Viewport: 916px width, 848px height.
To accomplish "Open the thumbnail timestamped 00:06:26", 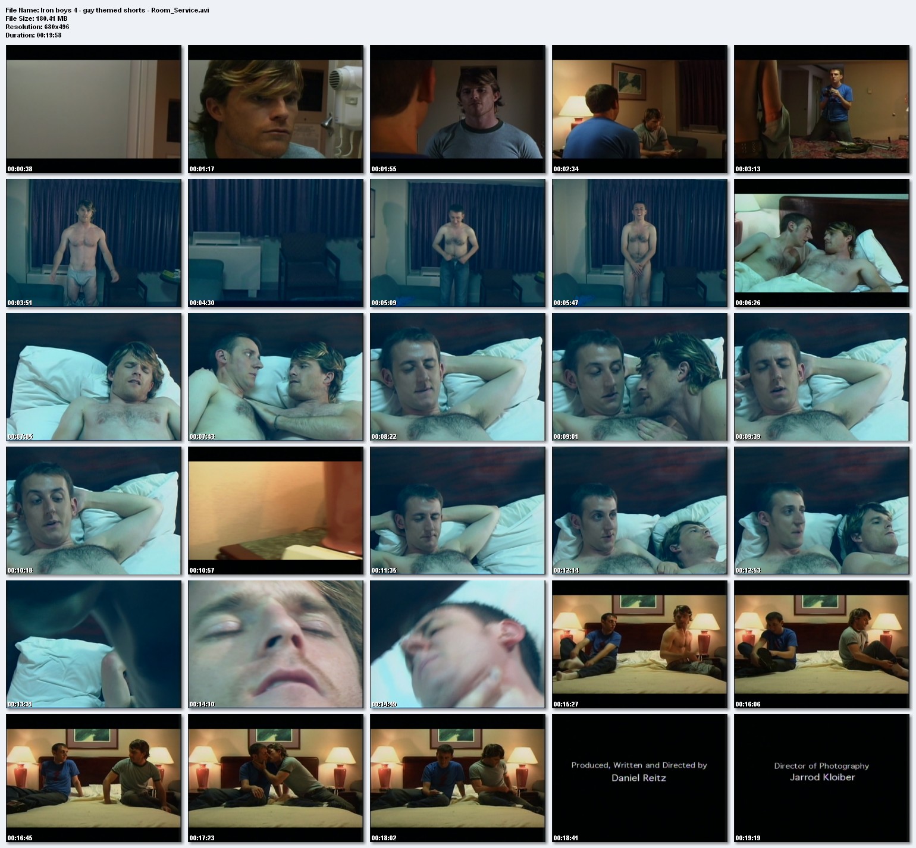I will click(821, 243).
